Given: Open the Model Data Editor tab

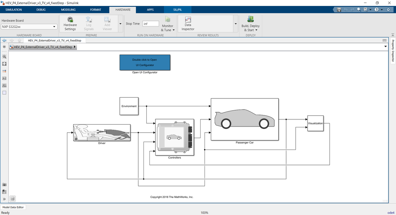Looking at the screenshot, I should [13, 207].
